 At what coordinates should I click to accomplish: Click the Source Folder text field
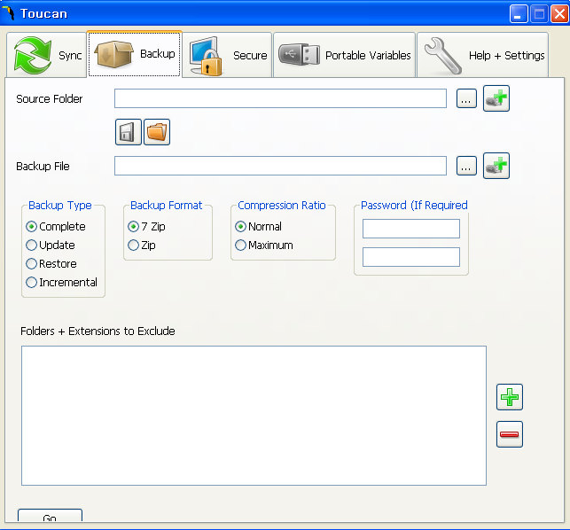click(x=280, y=98)
